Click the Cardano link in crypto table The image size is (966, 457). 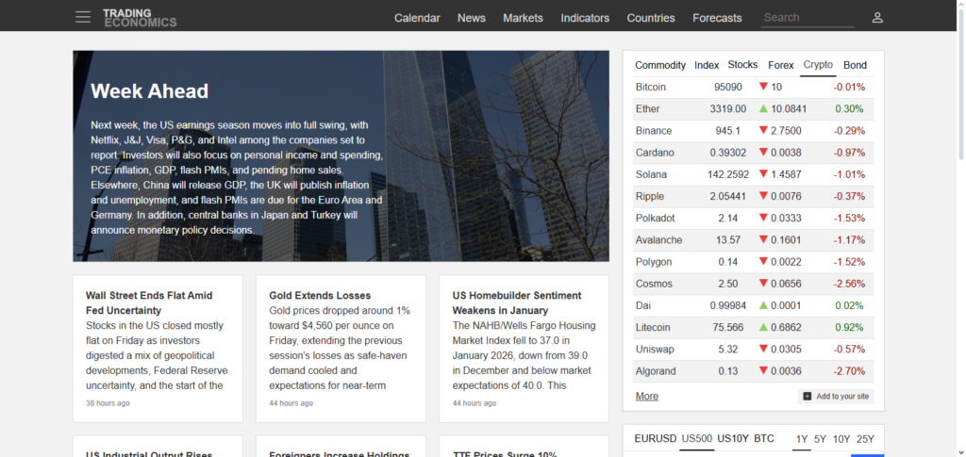(655, 153)
